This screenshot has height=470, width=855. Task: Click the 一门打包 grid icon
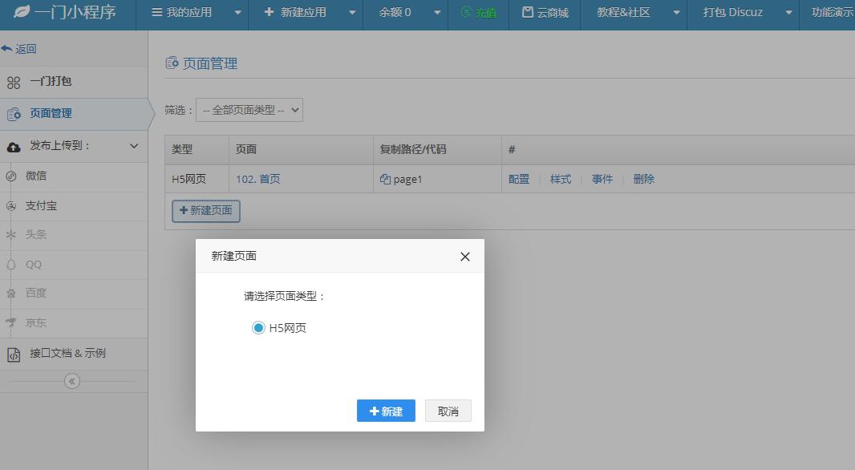[14, 83]
